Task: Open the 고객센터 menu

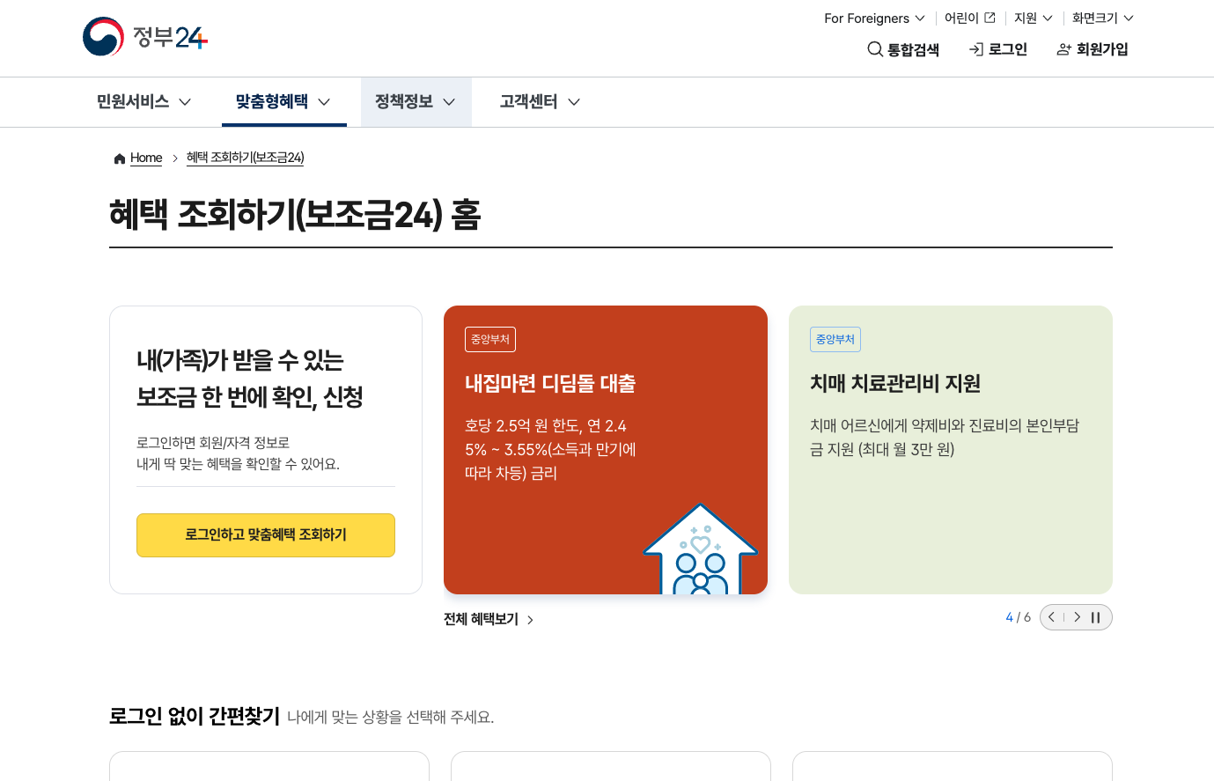Action: (x=541, y=102)
